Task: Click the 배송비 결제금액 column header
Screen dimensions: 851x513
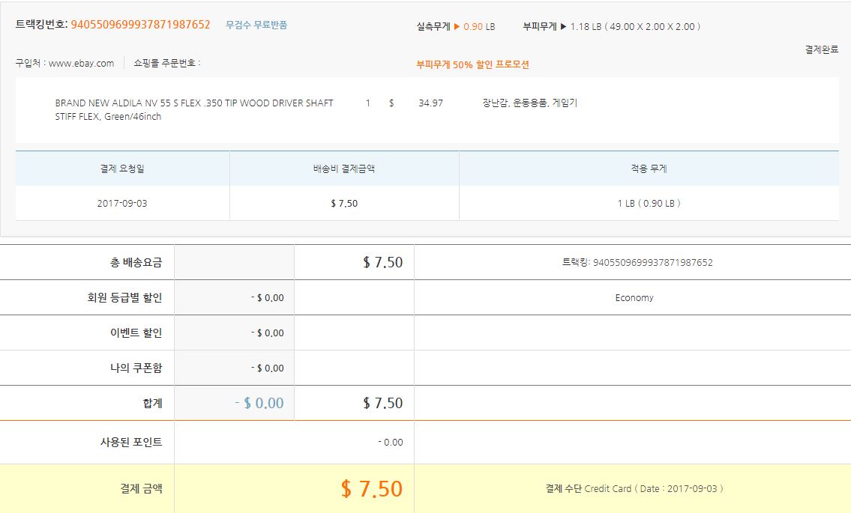Action: click(344, 169)
